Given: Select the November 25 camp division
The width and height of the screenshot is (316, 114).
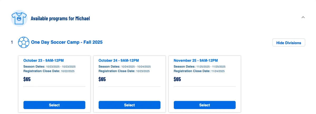Looking at the screenshot, I should 205,105.
